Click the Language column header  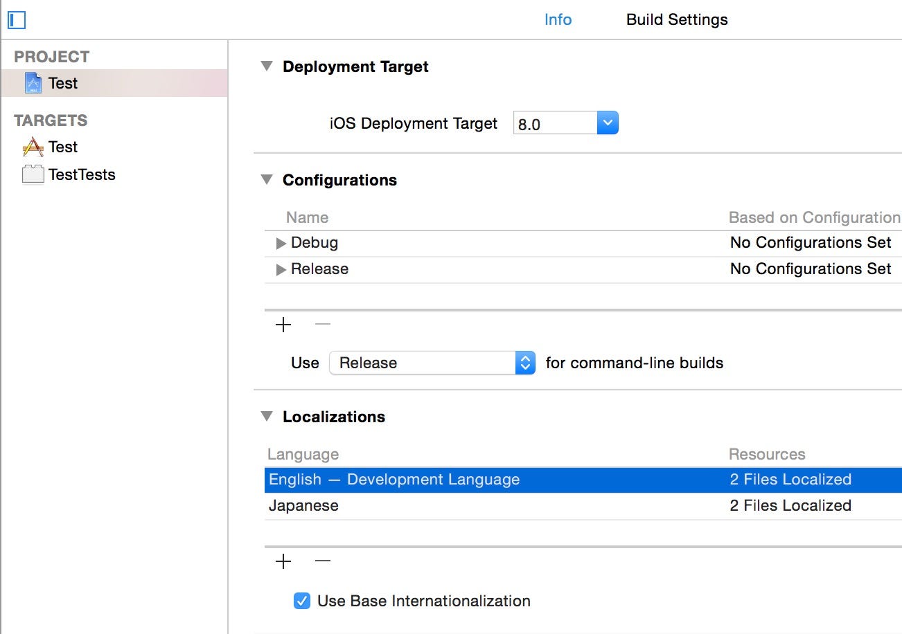tap(303, 455)
